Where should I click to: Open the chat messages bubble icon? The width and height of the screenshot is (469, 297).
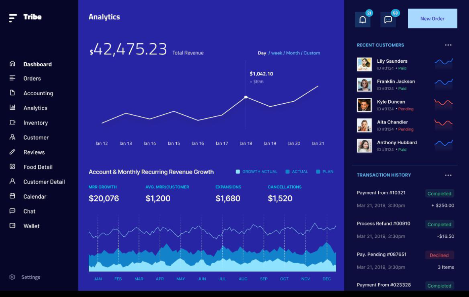[388, 19]
